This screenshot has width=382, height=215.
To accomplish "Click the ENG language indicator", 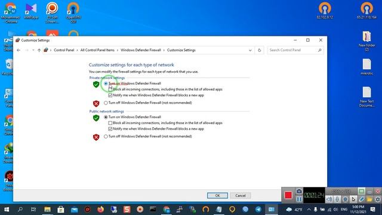I will [344, 210].
